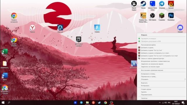Choose Проверить на вирусы in context menu
The width and height of the screenshot is (187, 105).
click(161, 38)
